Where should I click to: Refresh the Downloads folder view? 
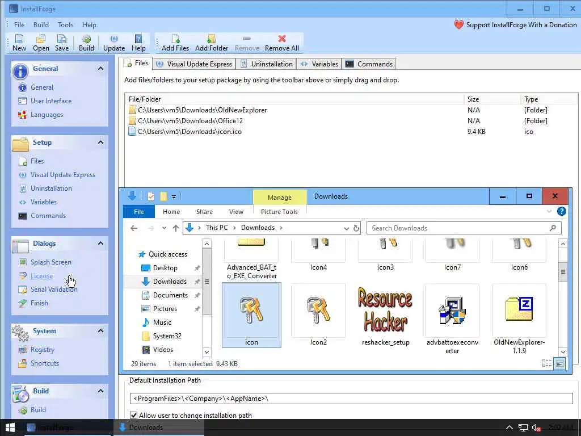(356, 228)
